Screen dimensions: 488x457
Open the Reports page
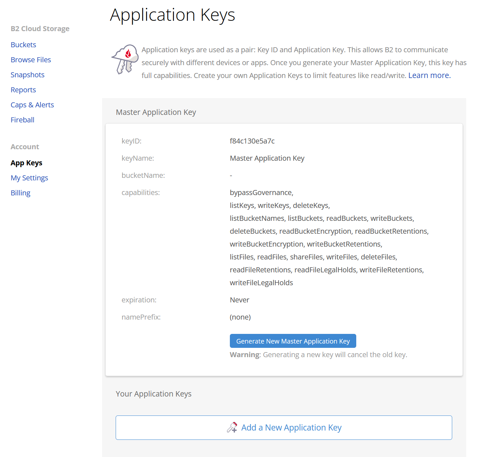pos(23,90)
